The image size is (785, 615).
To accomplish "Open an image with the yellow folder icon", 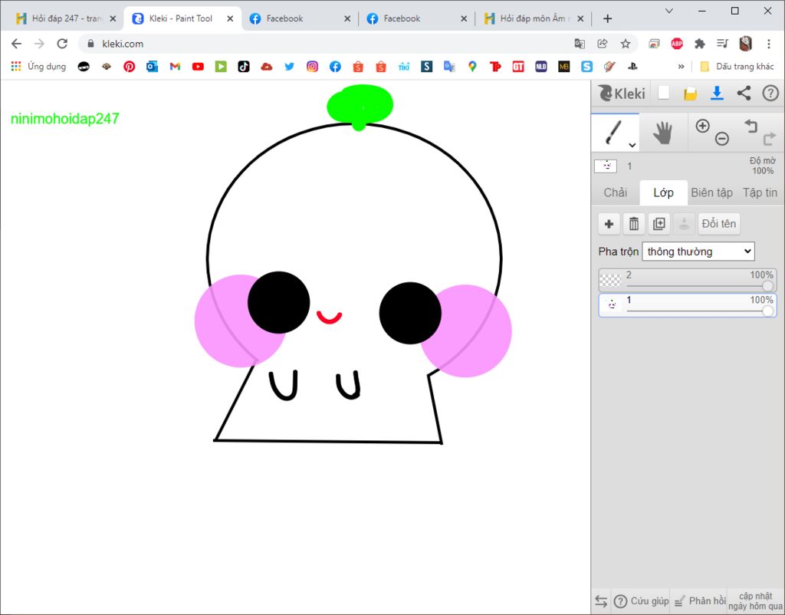I will tap(690, 94).
